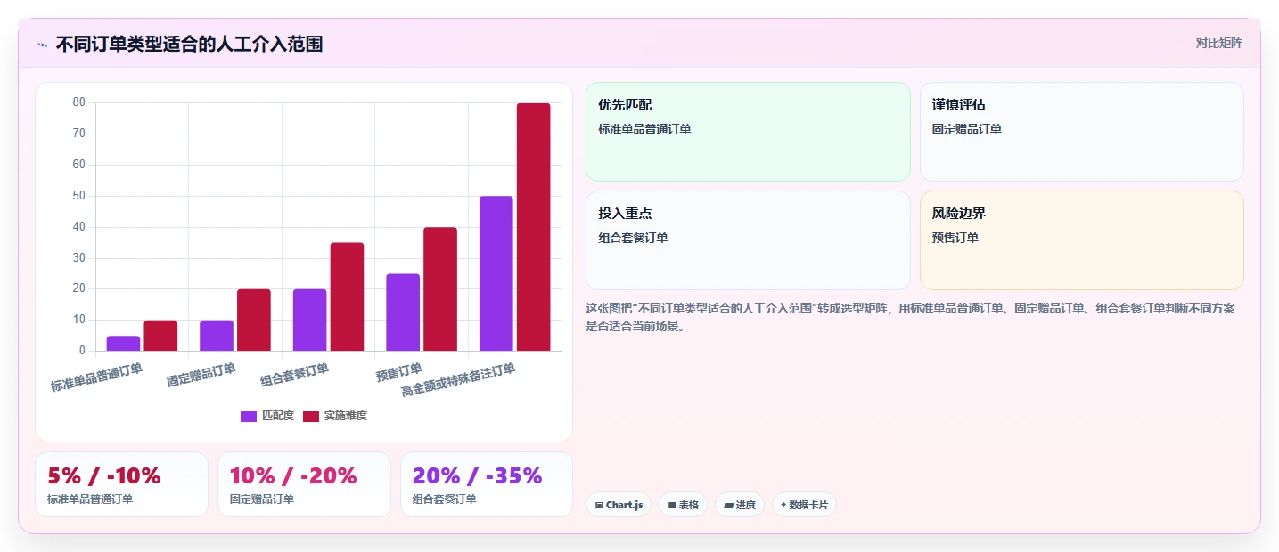The image size is (1279, 552).
Task: Click the lightning icon beside the title
Action: click(x=42, y=44)
